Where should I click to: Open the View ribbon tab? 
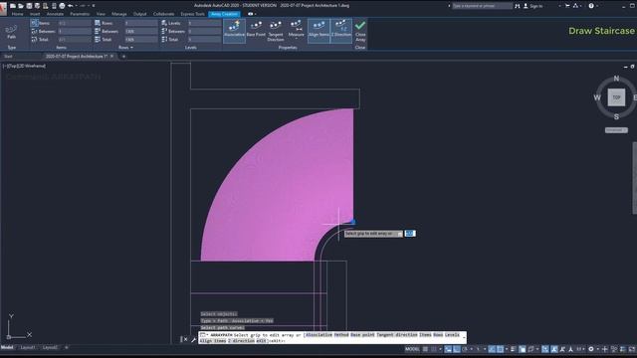101,14
